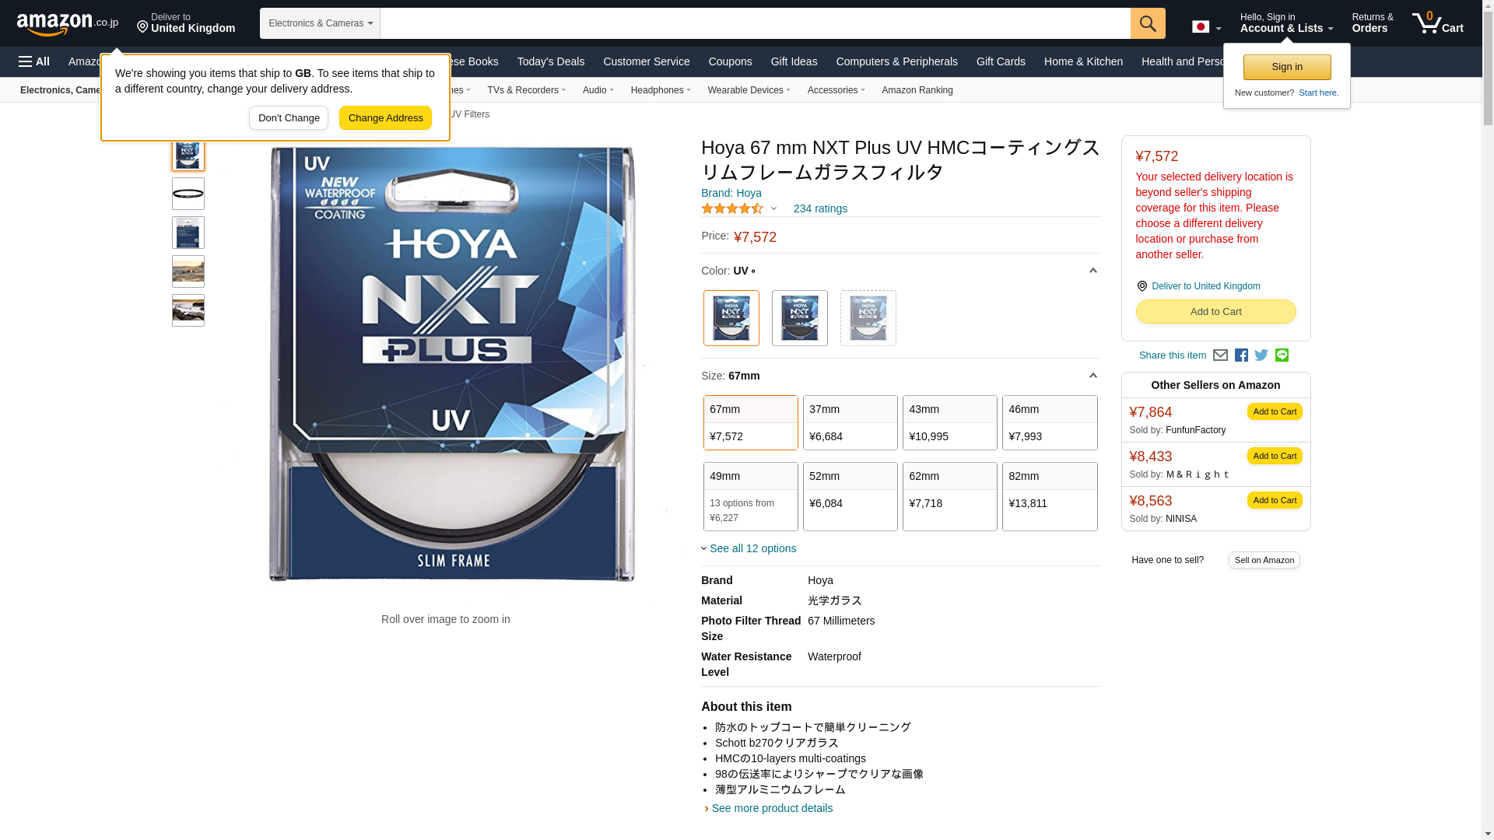Image resolution: width=1494 pixels, height=840 pixels.
Task: Select the 82mm size option
Action: [x=1049, y=496]
